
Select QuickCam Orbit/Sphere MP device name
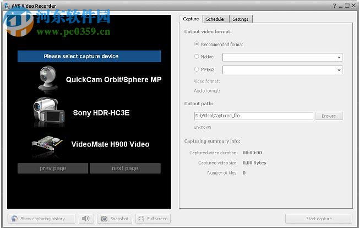(114, 80)
